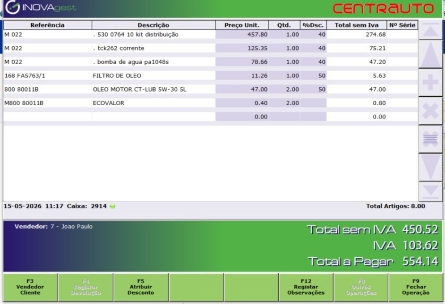Open F12 Registar Observações

pyautogui.click(x=306, y=287)
